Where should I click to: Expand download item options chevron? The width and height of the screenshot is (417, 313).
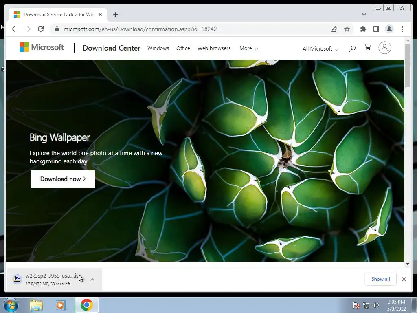(x=92, y=280)
